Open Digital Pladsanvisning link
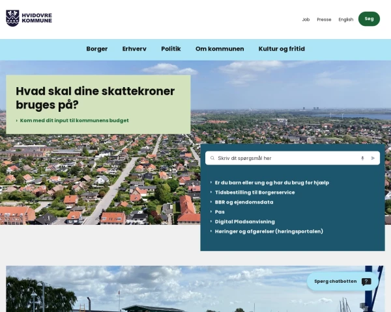The width and height of the screenshot is (391, 312). (244, 222)
